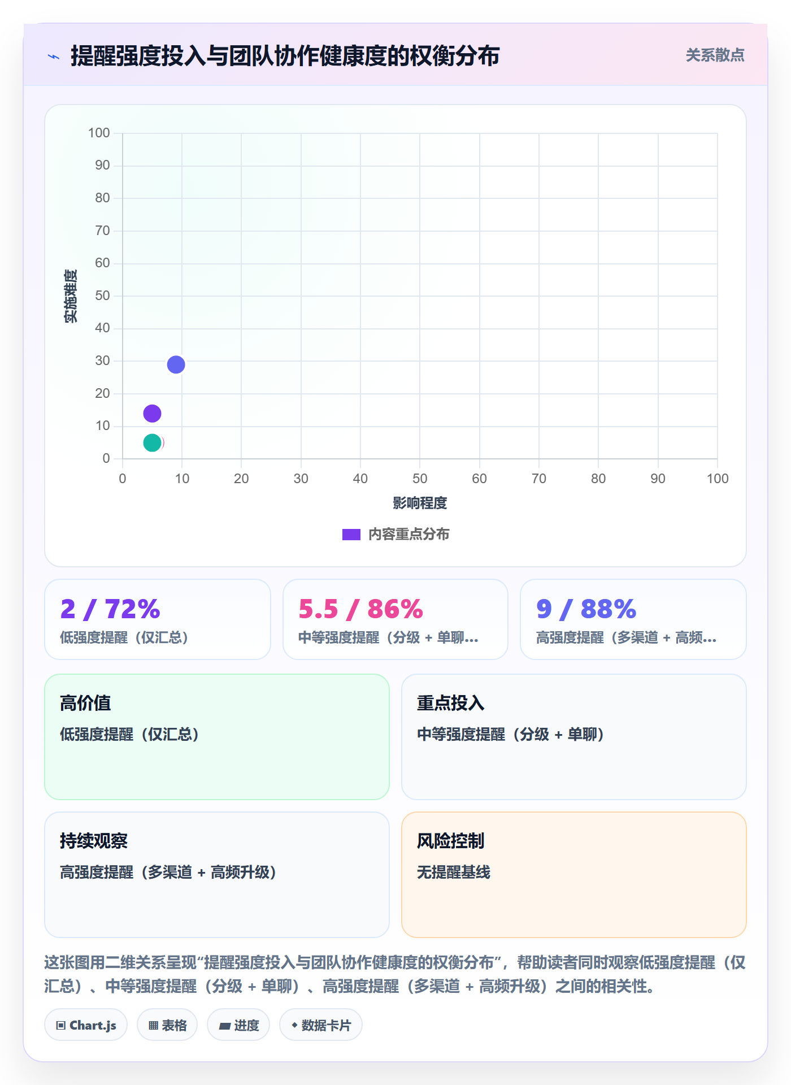Viewport: 791px width, 1085px height.
Task: Select the teal scatter point in the chart
Action: (x=152, y=442)
